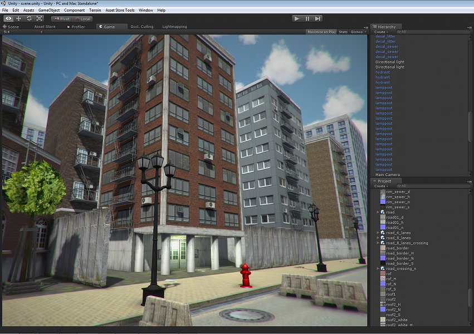Select the roof2_white asset name
This screenshot has height=334, width=474.
pyautogui.click(x=397, y=320)
